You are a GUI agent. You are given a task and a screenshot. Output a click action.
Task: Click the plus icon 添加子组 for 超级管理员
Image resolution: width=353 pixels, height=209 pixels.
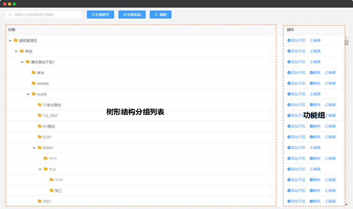coord(289,41)
